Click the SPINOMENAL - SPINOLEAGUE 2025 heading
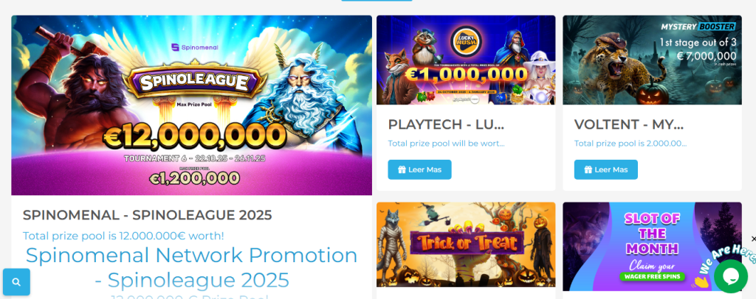Viewport: 756px width, 299px height. click(x=147, y=215)
